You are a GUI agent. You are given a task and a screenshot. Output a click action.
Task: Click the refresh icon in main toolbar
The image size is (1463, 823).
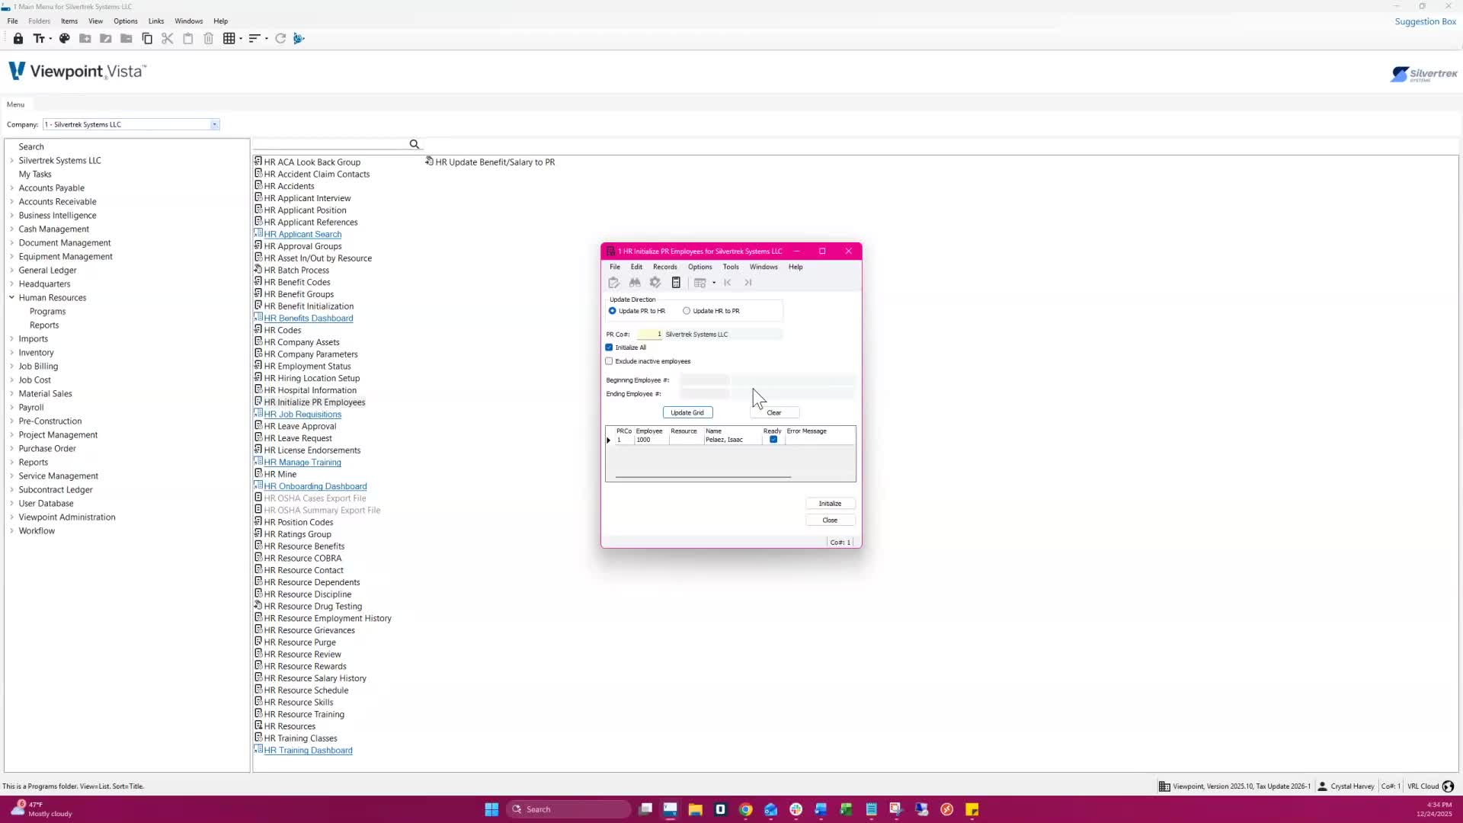[x=280, y=38]
